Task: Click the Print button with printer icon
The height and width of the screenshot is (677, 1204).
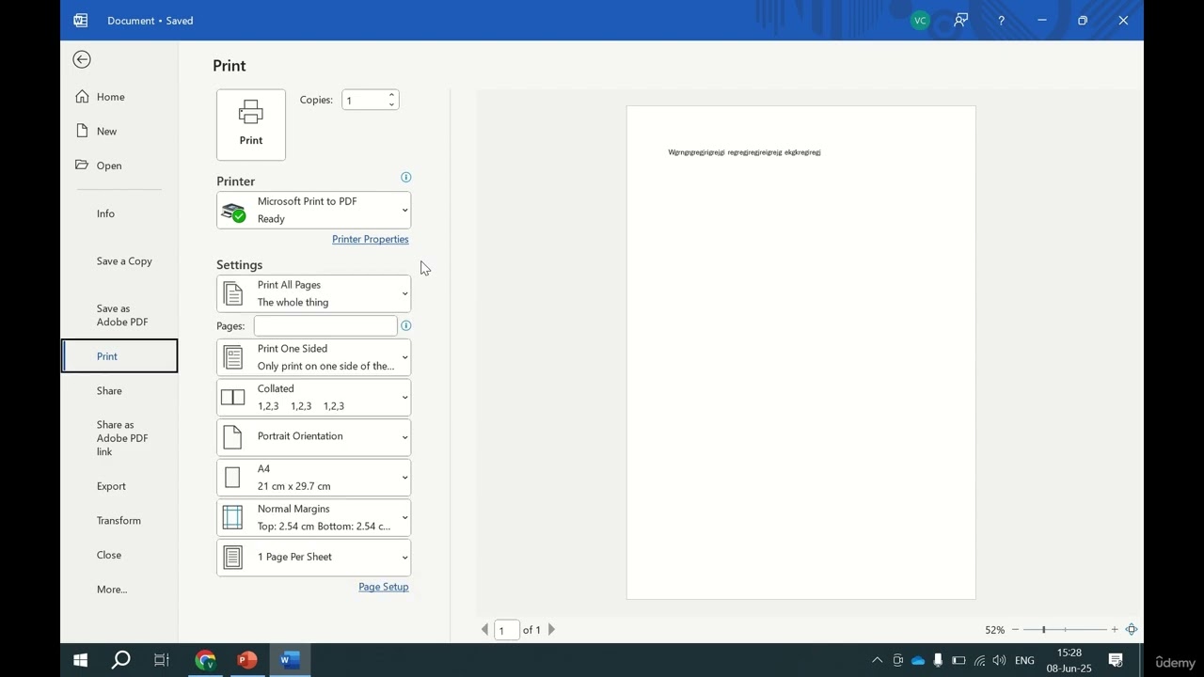Action: point(251,125)
